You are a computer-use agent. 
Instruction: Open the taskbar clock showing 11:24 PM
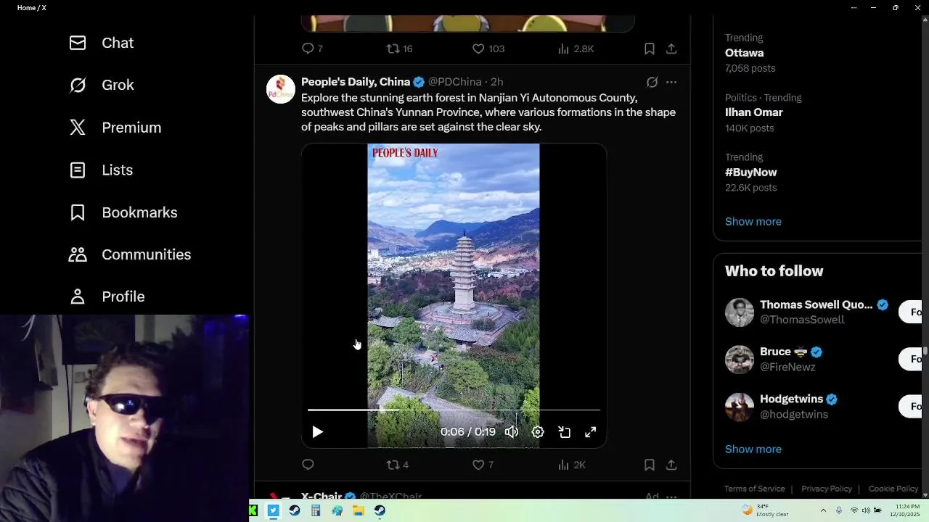coord(905,510)
